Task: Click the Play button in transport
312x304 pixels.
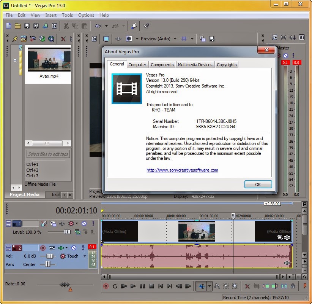Action: tap(133, 286)
